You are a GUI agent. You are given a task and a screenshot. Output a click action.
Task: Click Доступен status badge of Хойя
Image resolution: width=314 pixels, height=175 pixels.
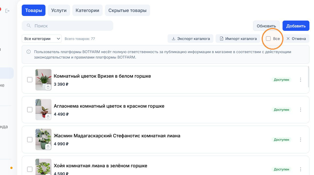(x=281, y=169)
